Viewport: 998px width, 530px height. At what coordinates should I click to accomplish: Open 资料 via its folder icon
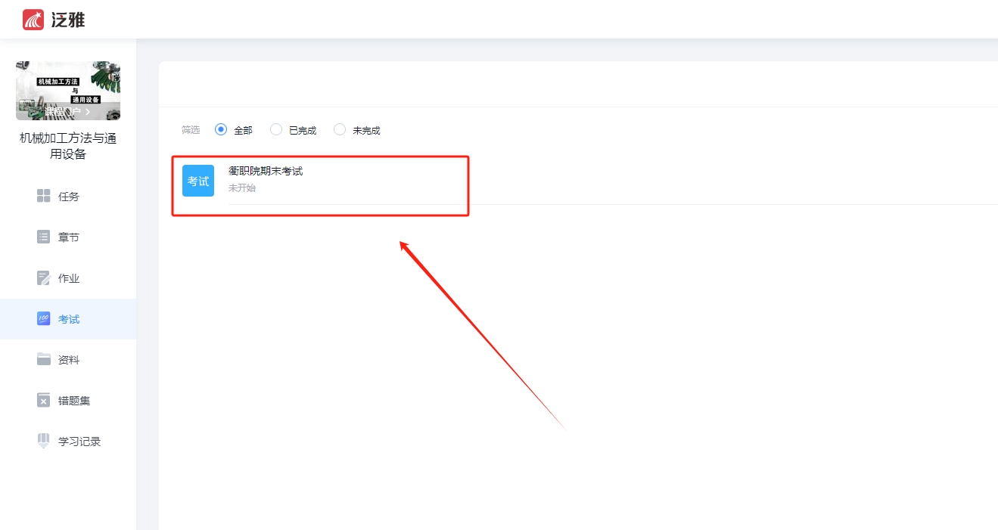[44, 360]
